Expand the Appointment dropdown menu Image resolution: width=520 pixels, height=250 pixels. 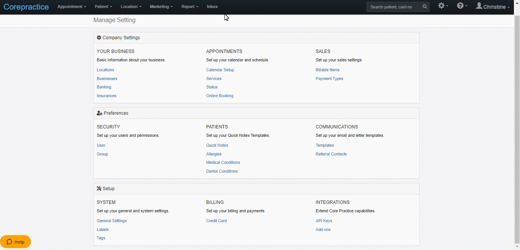[72, 6]
